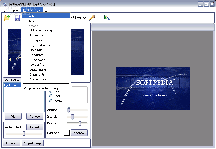Close the Light settings menu
Image resolution: width=216 pixels, height=149 pixels.
pyautogui.click(x=32, y=10)
